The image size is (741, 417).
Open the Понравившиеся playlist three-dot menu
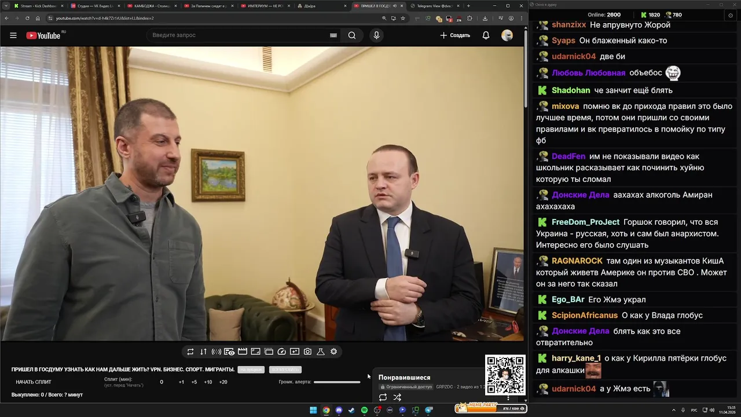point(508,398)
